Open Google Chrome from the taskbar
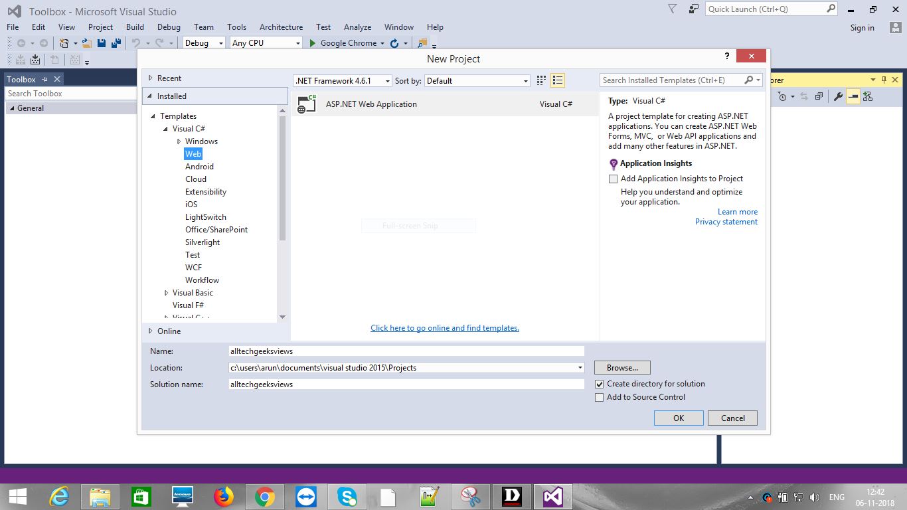Viewport: 907px width, 510px height. (264, 496)
